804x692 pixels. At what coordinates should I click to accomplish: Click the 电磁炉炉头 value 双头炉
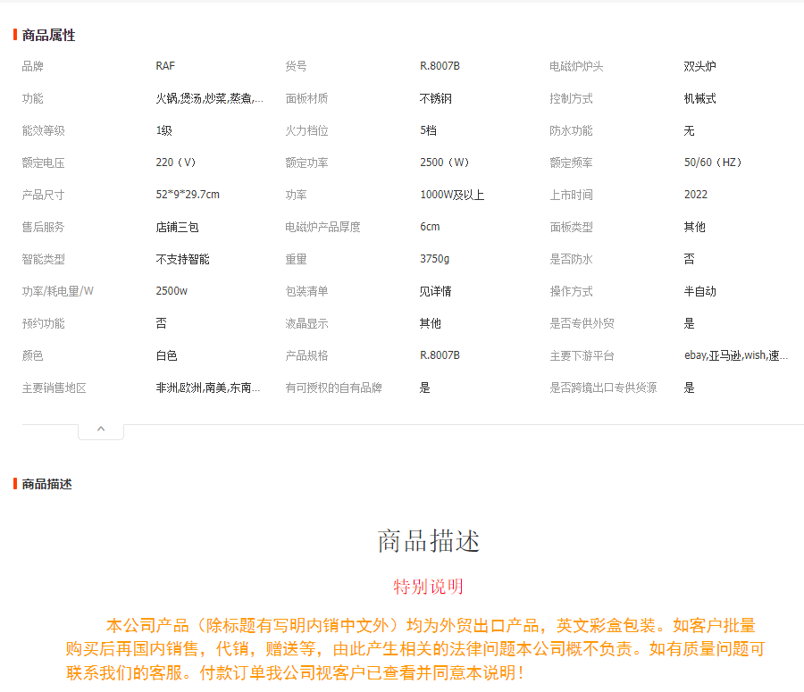699,66
